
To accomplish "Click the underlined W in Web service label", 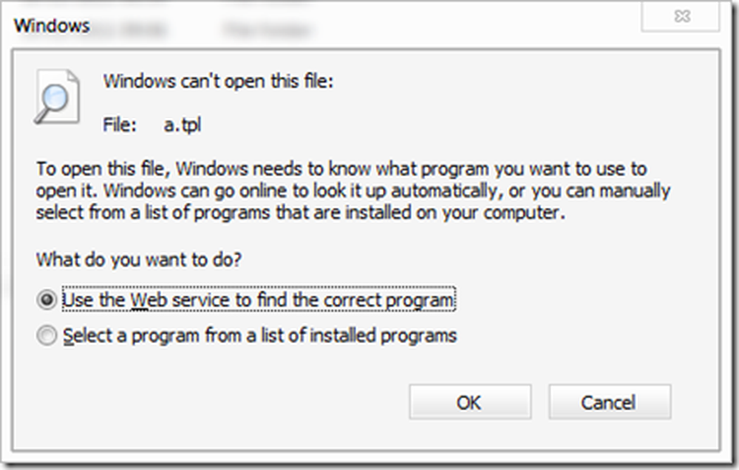I will pos(138,300).
